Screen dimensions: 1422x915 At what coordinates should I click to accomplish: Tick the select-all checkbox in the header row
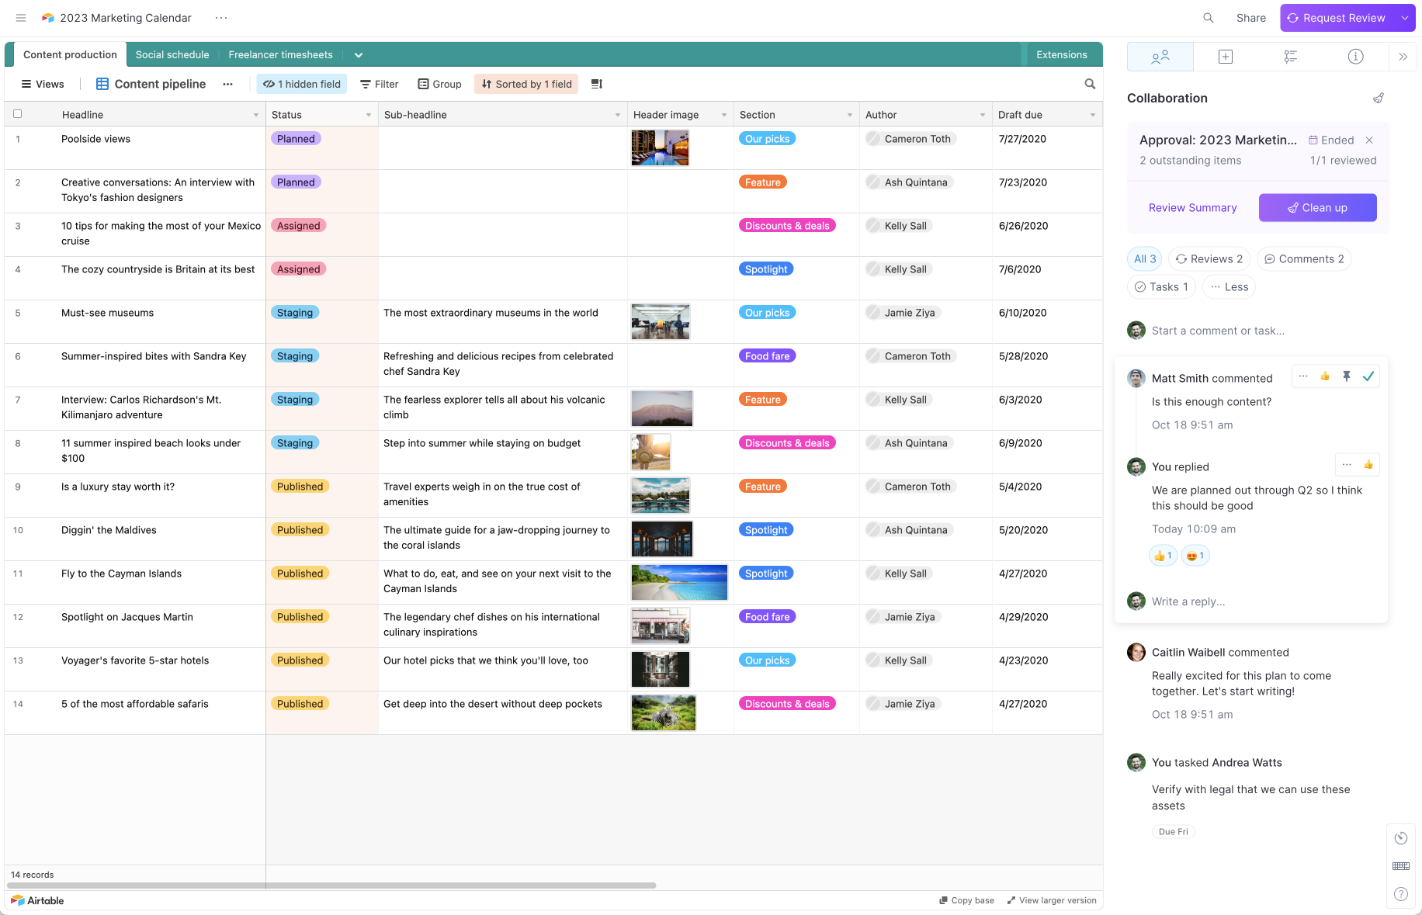(18, 114)
